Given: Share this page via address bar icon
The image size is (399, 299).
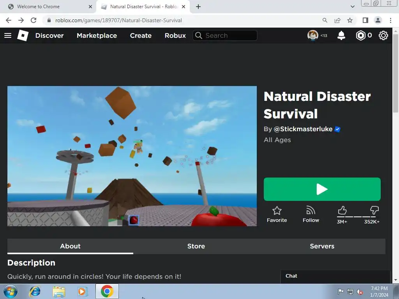Looking at the screenshot, I should point(337,20).
